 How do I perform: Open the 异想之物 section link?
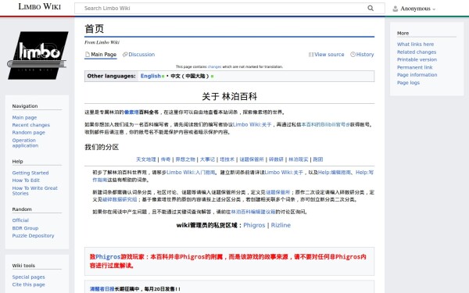click(185, 159)
